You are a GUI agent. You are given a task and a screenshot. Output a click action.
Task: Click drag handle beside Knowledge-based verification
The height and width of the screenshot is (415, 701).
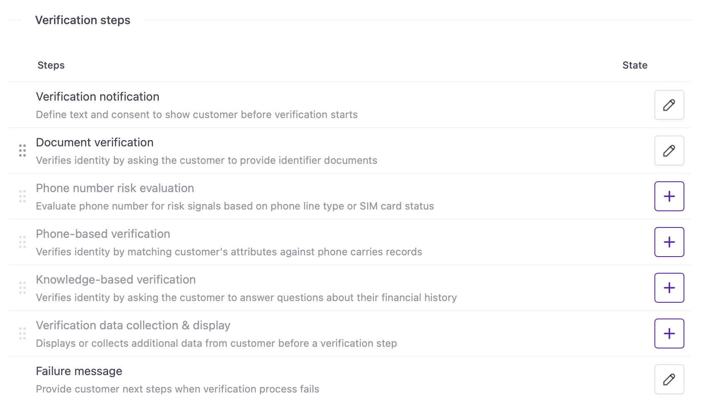(x=22, y=288)
